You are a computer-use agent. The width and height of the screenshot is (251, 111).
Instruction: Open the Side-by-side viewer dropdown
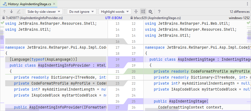click(x=44, y=12)
